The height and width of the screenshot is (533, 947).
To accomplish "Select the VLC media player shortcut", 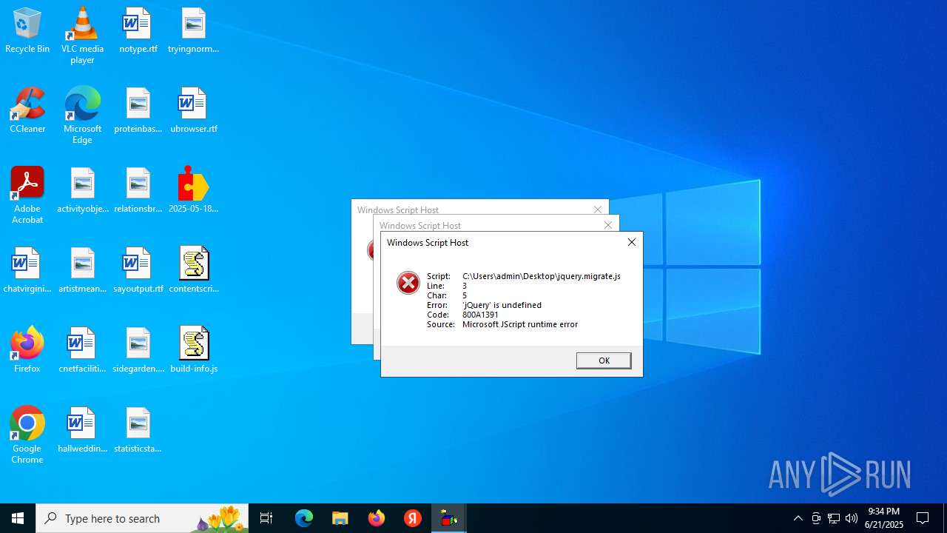I will point(82,36).
